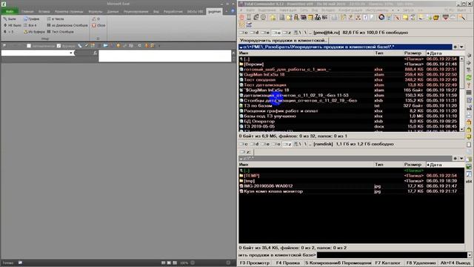
Task: Open the Excel Name Box dropdown
Action: pyautogui.click(x=71, y=53)
